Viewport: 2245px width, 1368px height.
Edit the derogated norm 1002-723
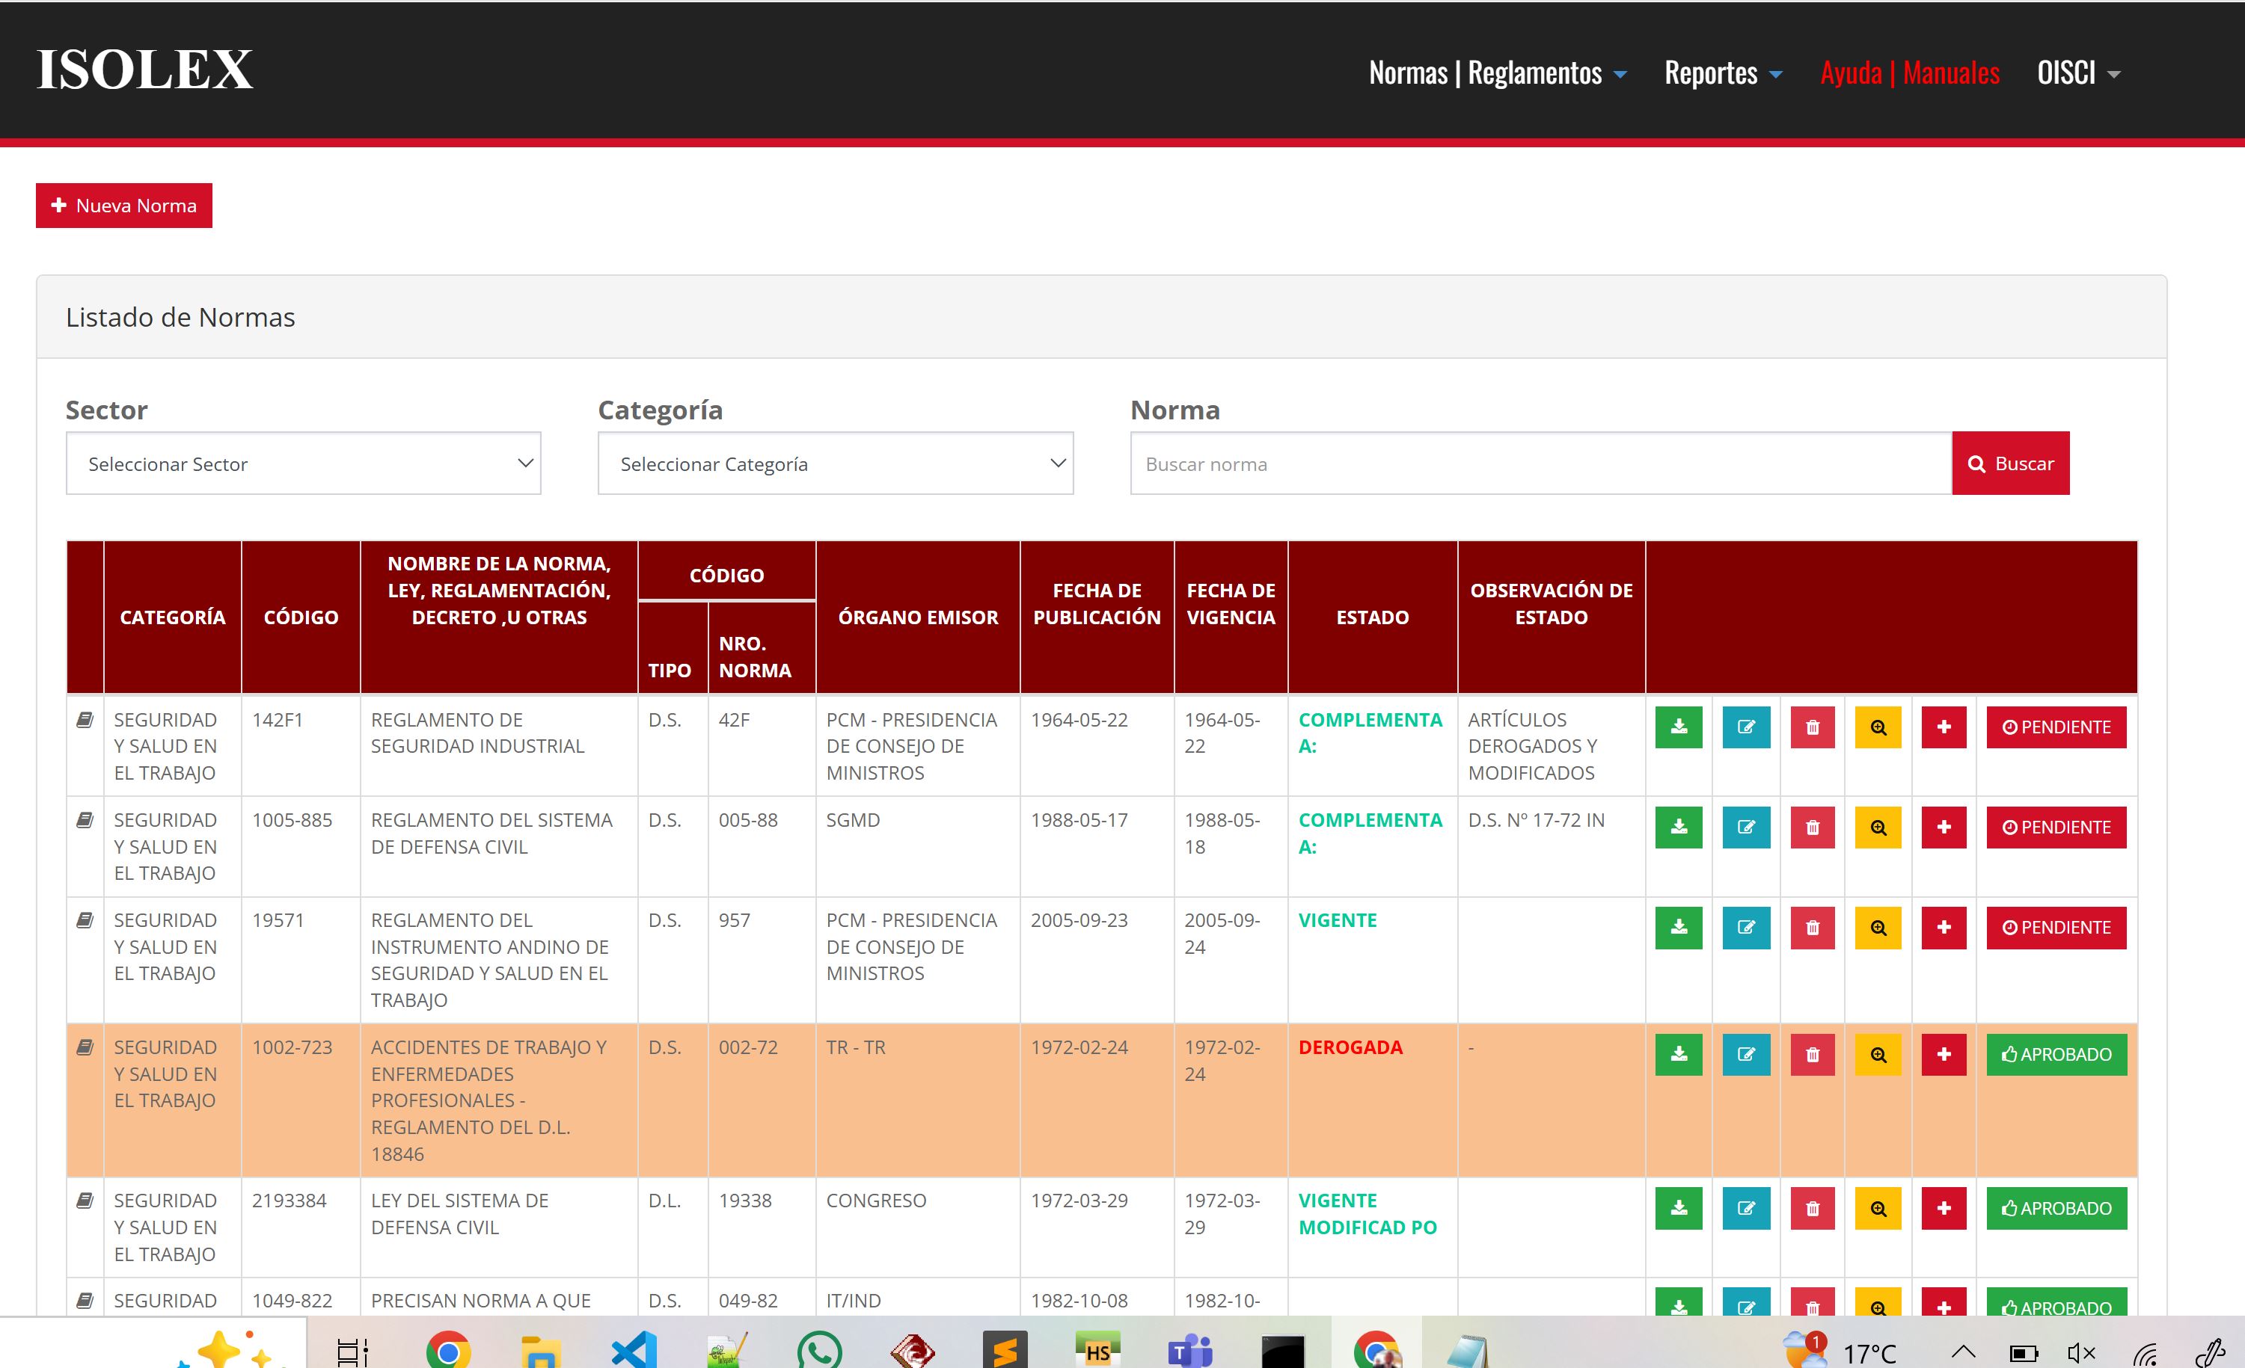pyautogui.click(x=1746, y=1055)
